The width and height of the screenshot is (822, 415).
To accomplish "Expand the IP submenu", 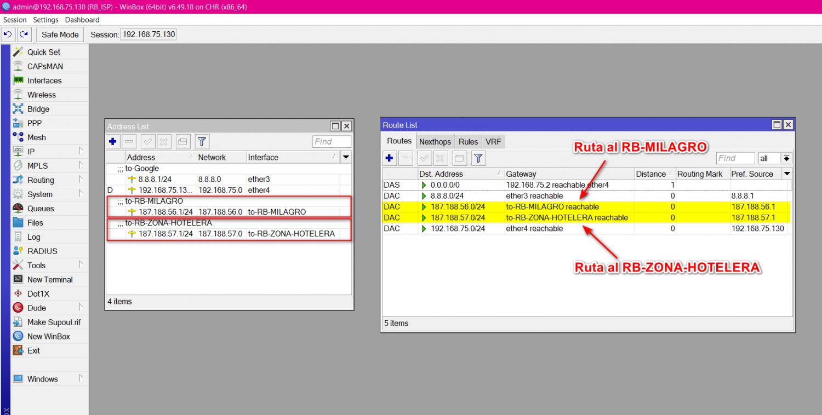I will tap(31, 152).
